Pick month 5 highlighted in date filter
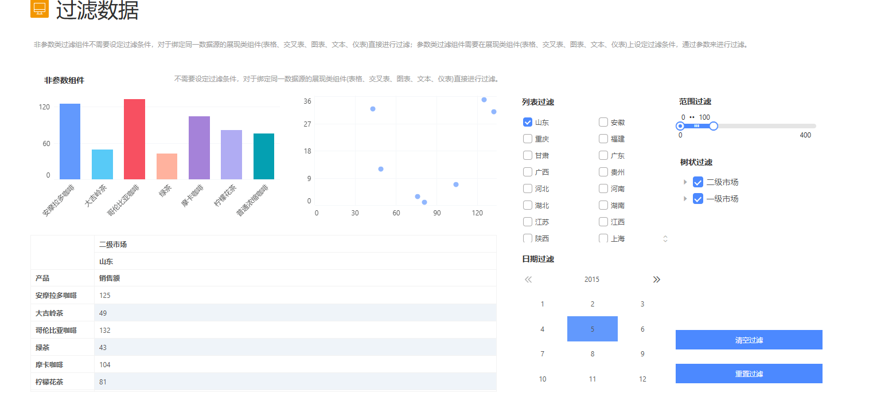Image resolution: width=873 pixels, height=393 pixels. point(593,329)
